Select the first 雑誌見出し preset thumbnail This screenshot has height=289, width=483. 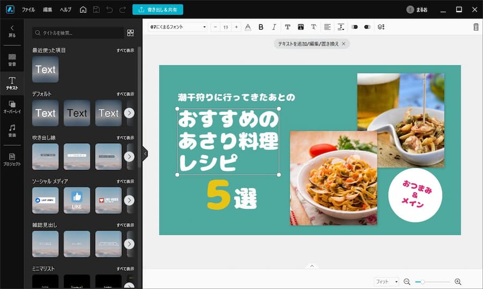pyautogui.click(x=45, y=244)
